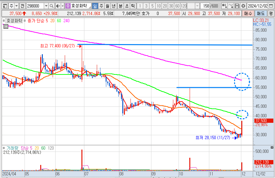Expand the sound options dropdown arrow
The height and width of the screenshot is (178, 275).
click(x=62, y=6)
